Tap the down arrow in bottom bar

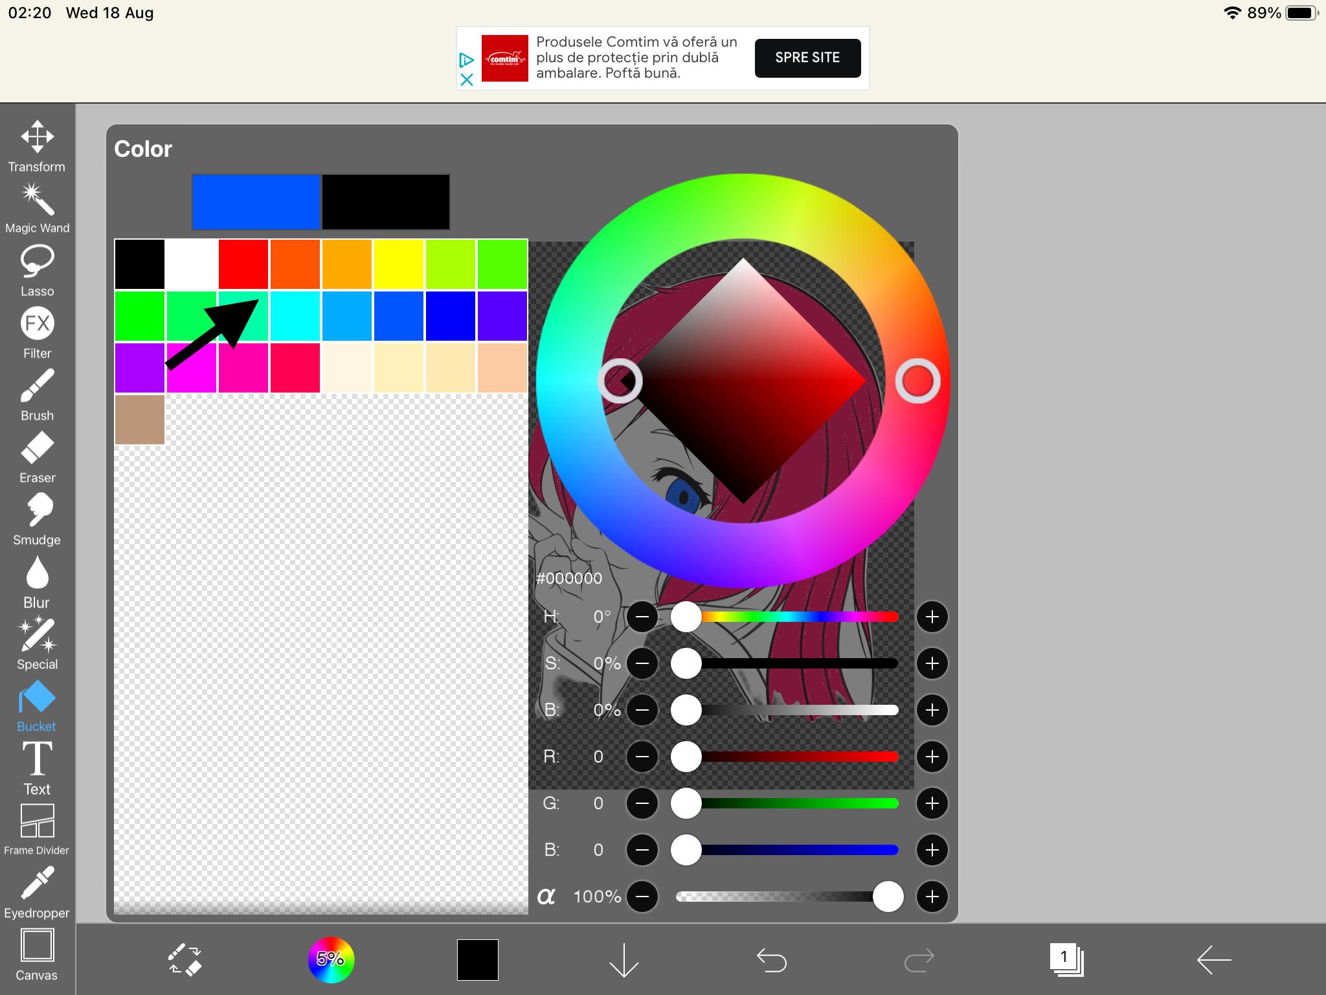pyautogui.click(x=624, y=959)
